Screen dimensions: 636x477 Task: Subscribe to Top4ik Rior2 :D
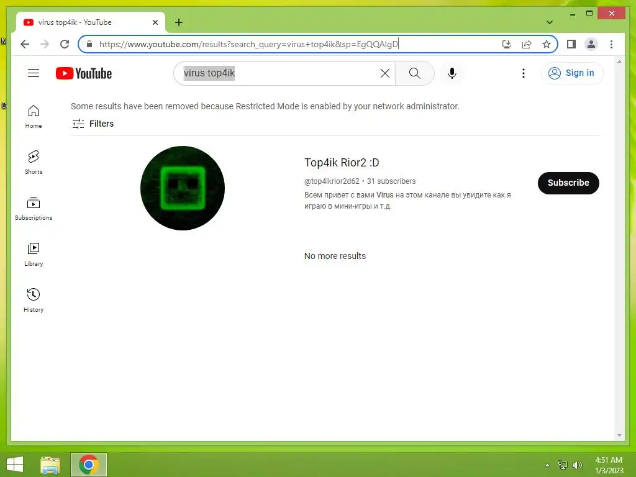click(568, 183)
